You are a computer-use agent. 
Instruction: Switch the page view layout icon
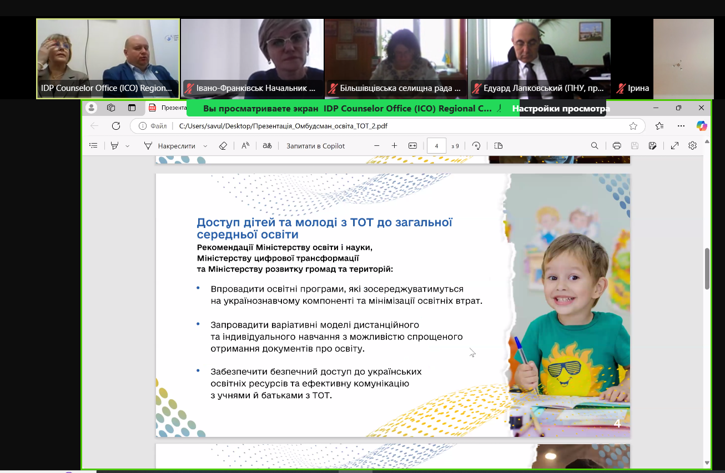pos(498,146)
